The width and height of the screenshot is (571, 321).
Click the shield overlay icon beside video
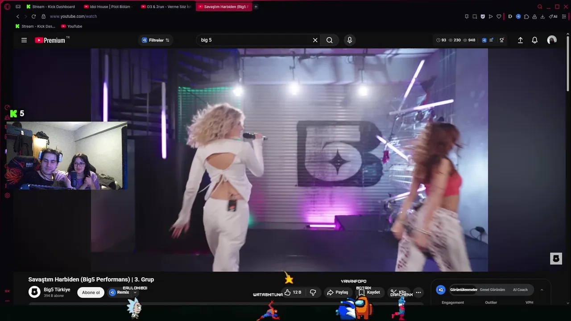tap(556, 259)
